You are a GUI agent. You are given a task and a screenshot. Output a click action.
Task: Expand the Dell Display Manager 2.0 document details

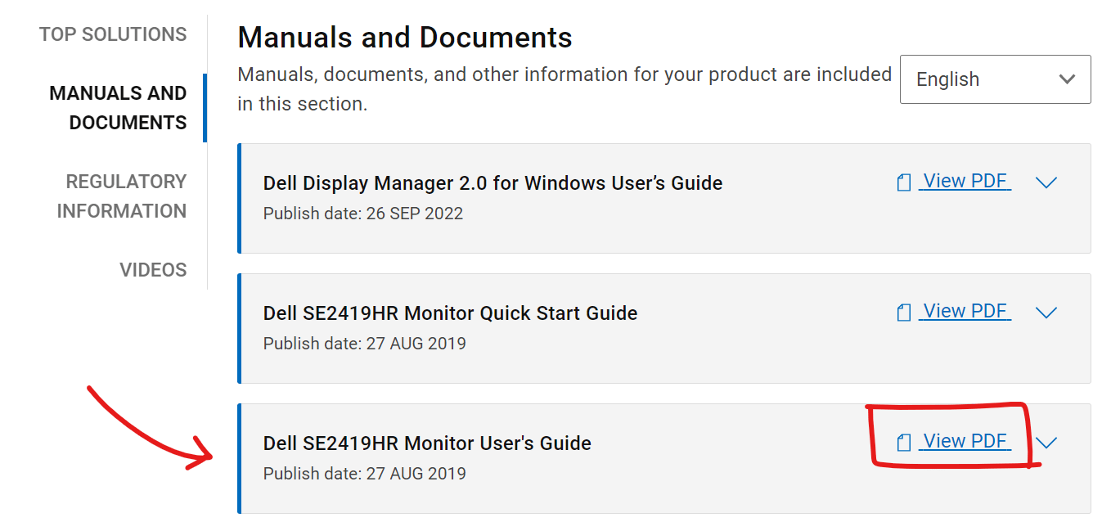pyautogui.click(x=1046, y=183)
